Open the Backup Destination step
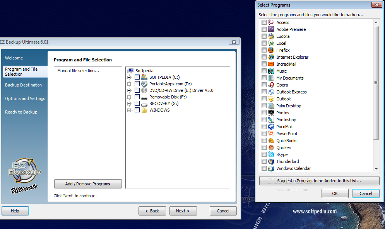This screenshot has width=385, height=229. click(x=23, y=85)
